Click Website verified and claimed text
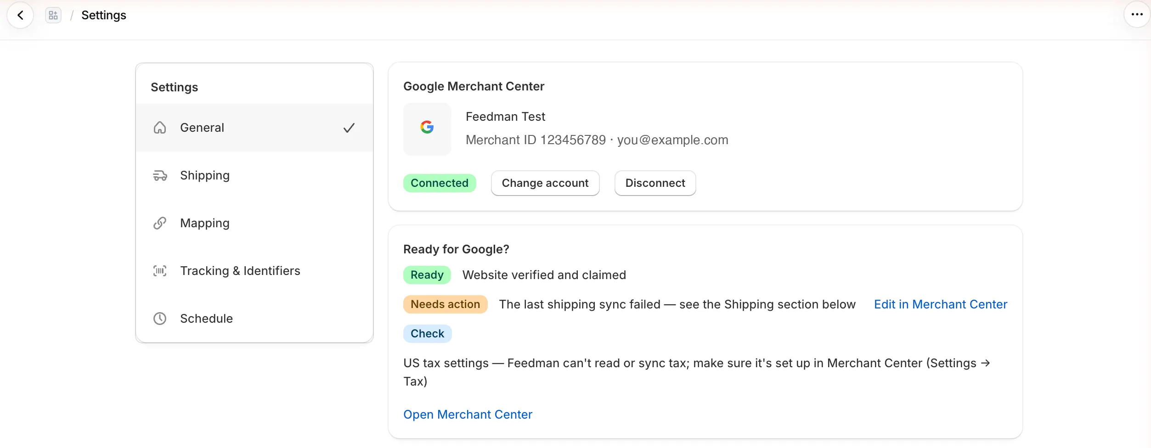 544,275
